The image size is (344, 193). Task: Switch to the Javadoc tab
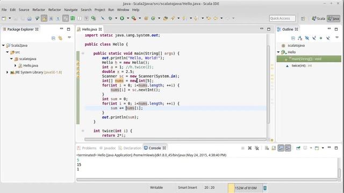[x=107, y=148]
